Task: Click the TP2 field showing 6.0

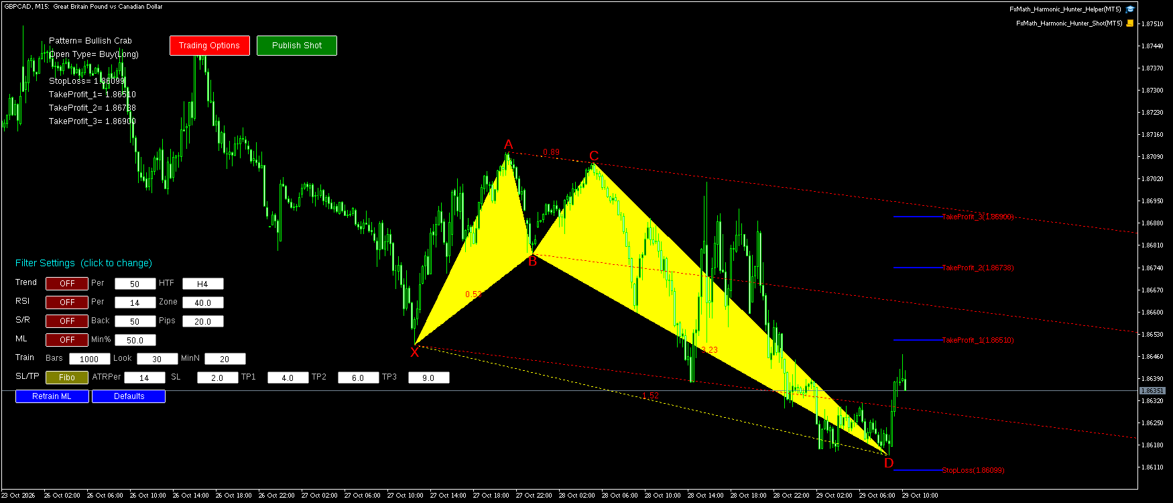Action: [359, 378]
